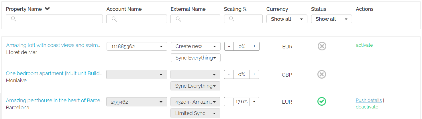Open the Create new external name dropdown

(x=195, y=46)
